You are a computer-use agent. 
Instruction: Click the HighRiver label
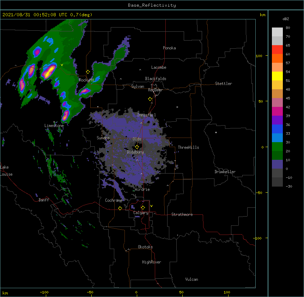152,262
